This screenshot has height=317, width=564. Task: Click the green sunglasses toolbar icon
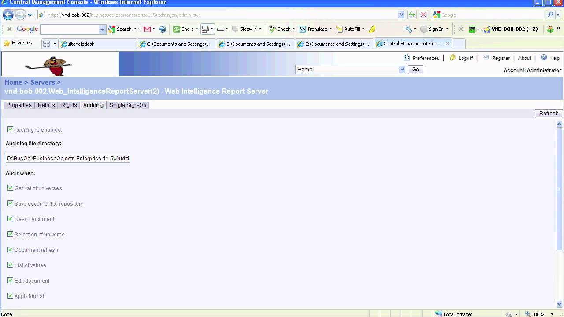[x=472, y=29]
